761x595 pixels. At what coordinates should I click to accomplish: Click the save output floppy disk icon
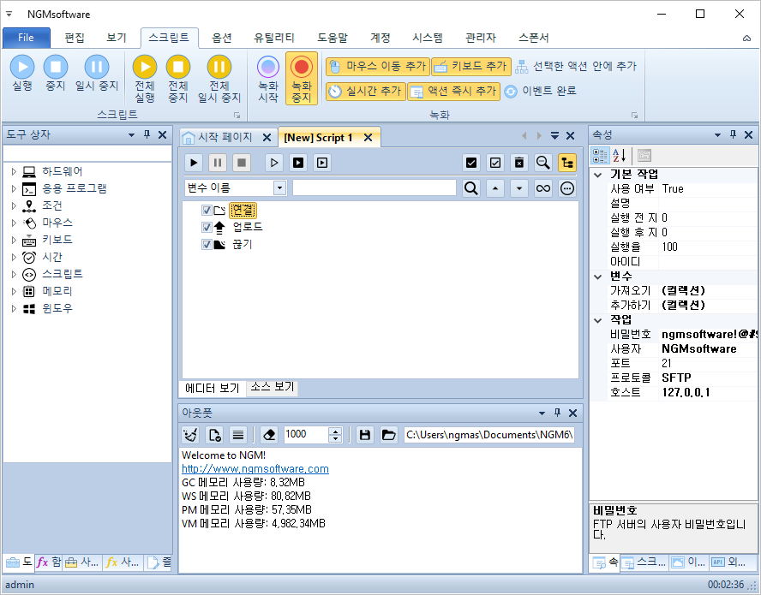click(365, 435)
